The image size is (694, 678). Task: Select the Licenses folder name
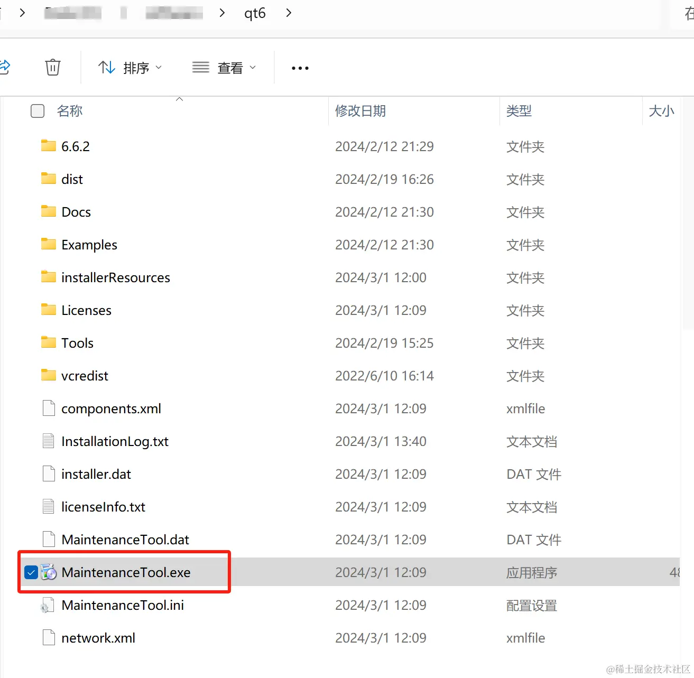pyautogui.click(x=86, y=310)
